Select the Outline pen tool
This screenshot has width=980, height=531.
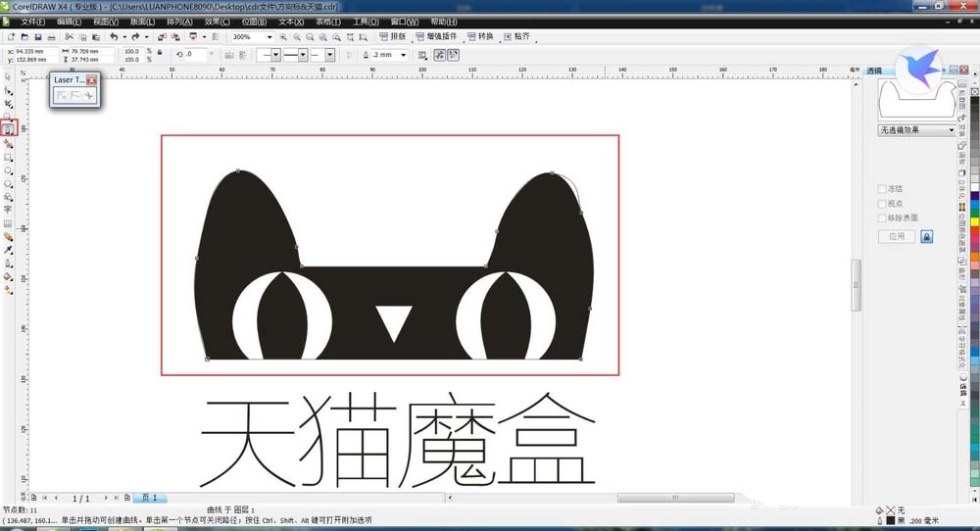[x=8, y=263]
